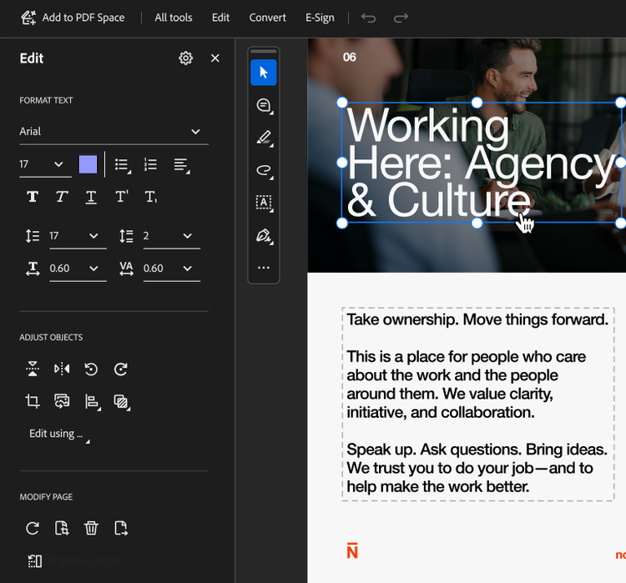Viewport: 626px width, 583px height.
Task: Open the text color swatch
Action: (88, 164)
